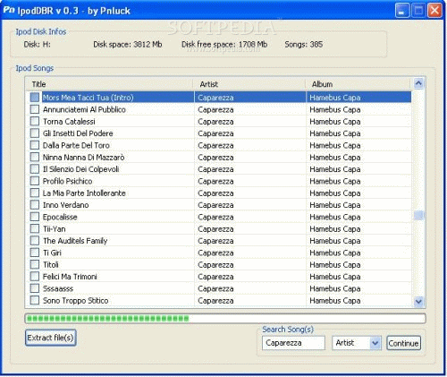The height and width of the screenshot is (377, 447).
Task: Mark the Mors Mea Tacci Tua checkbox
Action: click(35, 98)
